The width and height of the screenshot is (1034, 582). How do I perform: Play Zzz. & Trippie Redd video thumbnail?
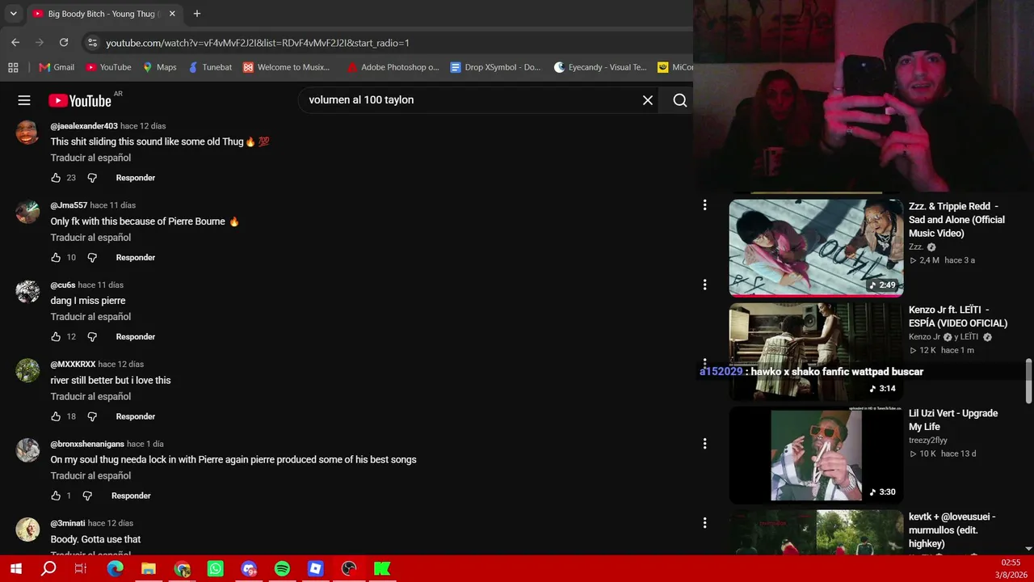(x=816, y=247)
